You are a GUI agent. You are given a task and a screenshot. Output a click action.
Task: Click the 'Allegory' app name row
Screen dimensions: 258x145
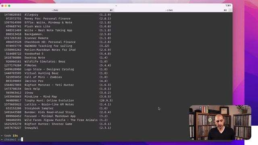[31, 14]
